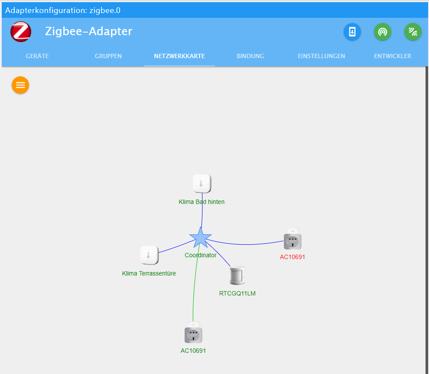Click the green pairing broadcast icon button
Image resolution: width=429 pixels, height=374 pixels.
383,32
